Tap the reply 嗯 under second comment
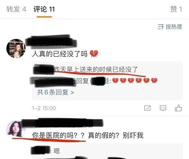Image resolution: width=189 pixels, height=159 pixels. 57,151
